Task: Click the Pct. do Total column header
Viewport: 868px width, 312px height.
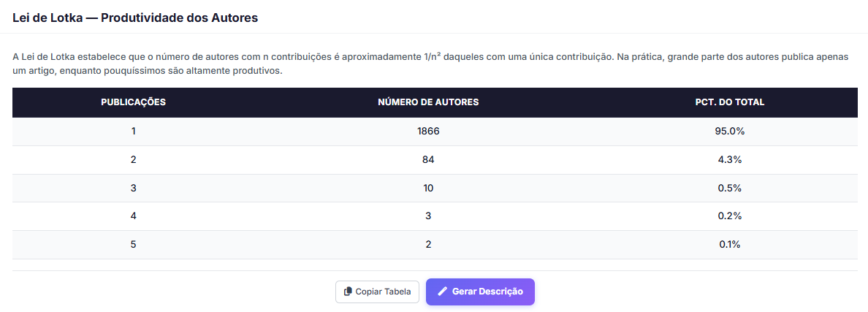Action: [729, 102]
